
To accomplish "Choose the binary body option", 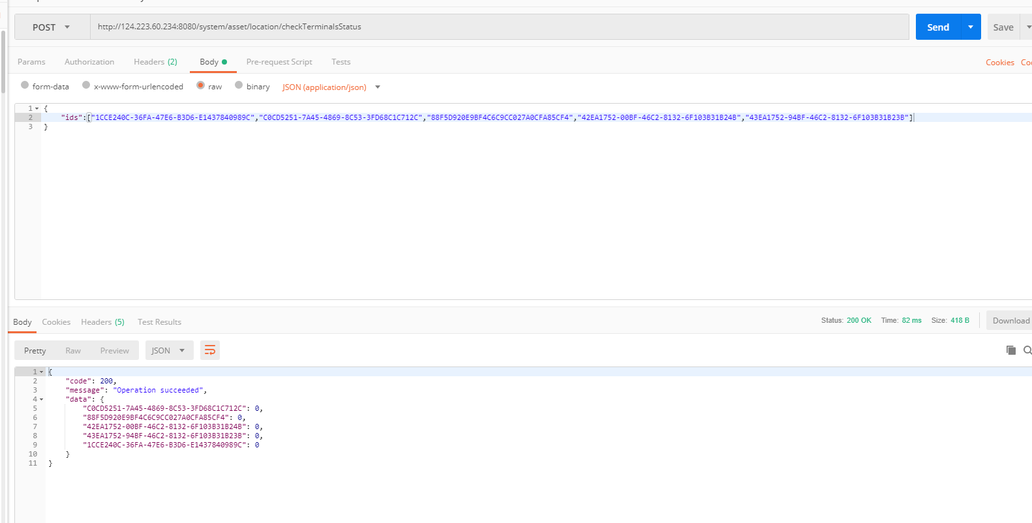I will click(239, 85).
